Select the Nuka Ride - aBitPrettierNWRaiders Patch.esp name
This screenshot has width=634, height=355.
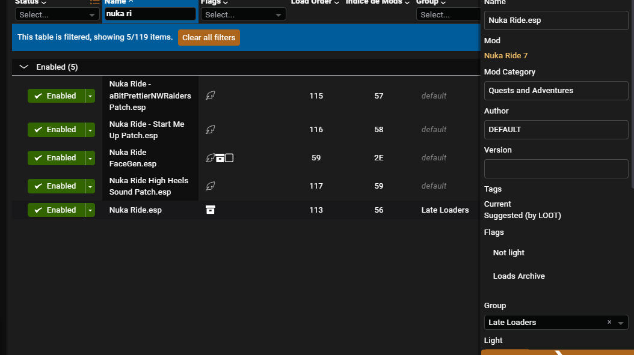point(150,96)
